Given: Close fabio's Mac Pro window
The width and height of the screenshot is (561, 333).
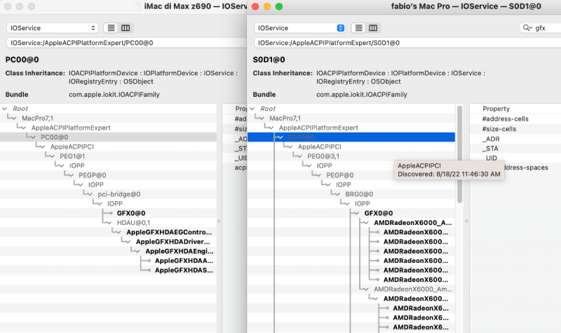Looking at the screenshot, I should tap(255, 6).
